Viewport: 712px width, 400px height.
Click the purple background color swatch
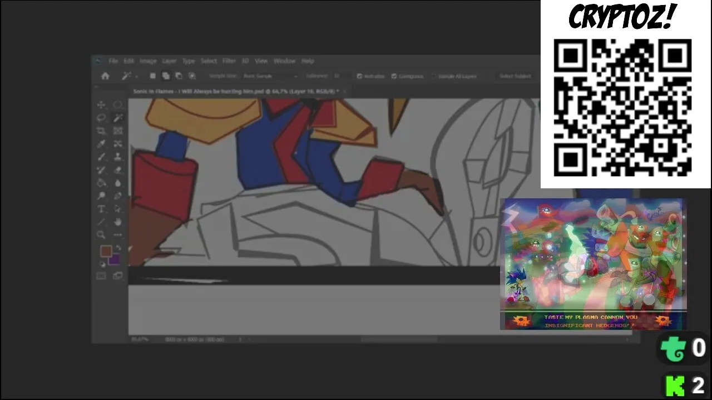(x=115, y=259)
